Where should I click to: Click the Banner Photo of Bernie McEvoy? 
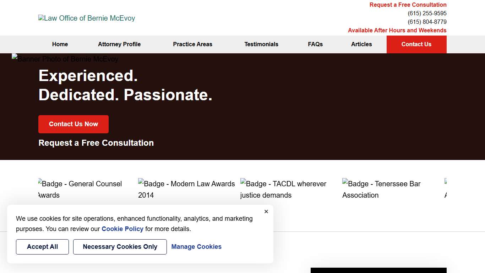pyautogui.click(x=65, y=59)
